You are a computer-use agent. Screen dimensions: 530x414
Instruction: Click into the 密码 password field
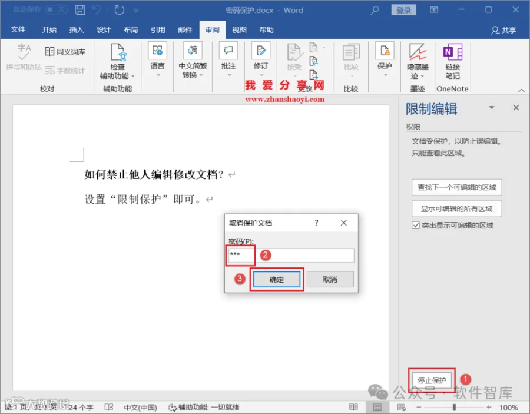(x=291, y=255)
